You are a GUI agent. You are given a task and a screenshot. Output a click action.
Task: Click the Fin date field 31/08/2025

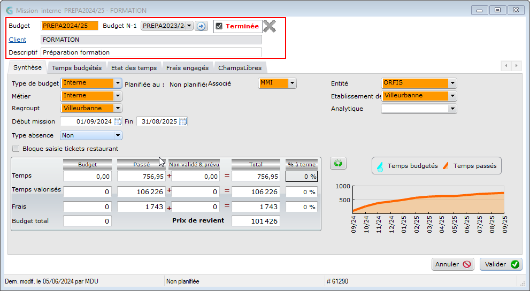pyautogui.click(x=158, y=121)
